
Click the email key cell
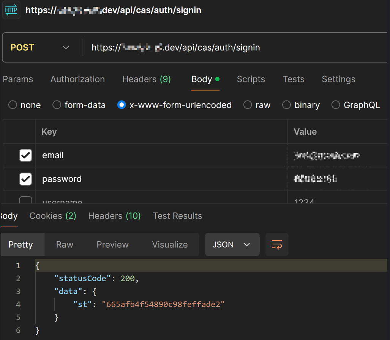pyautogui.click(x=161, y=155)
